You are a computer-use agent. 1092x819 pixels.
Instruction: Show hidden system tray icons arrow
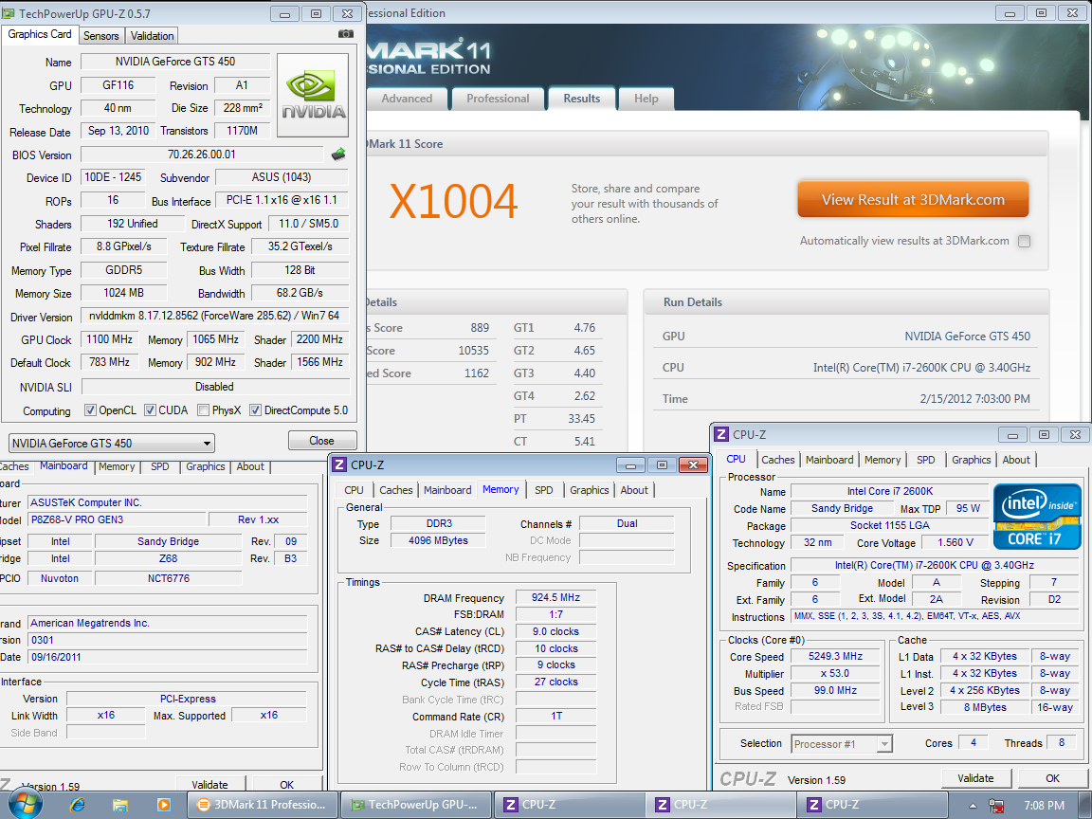coord(973,806)
